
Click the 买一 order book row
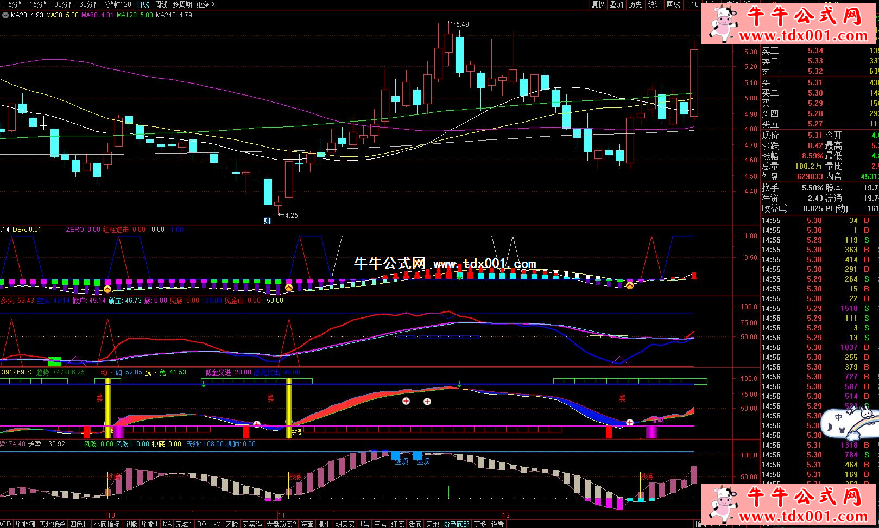coord(819,82)
